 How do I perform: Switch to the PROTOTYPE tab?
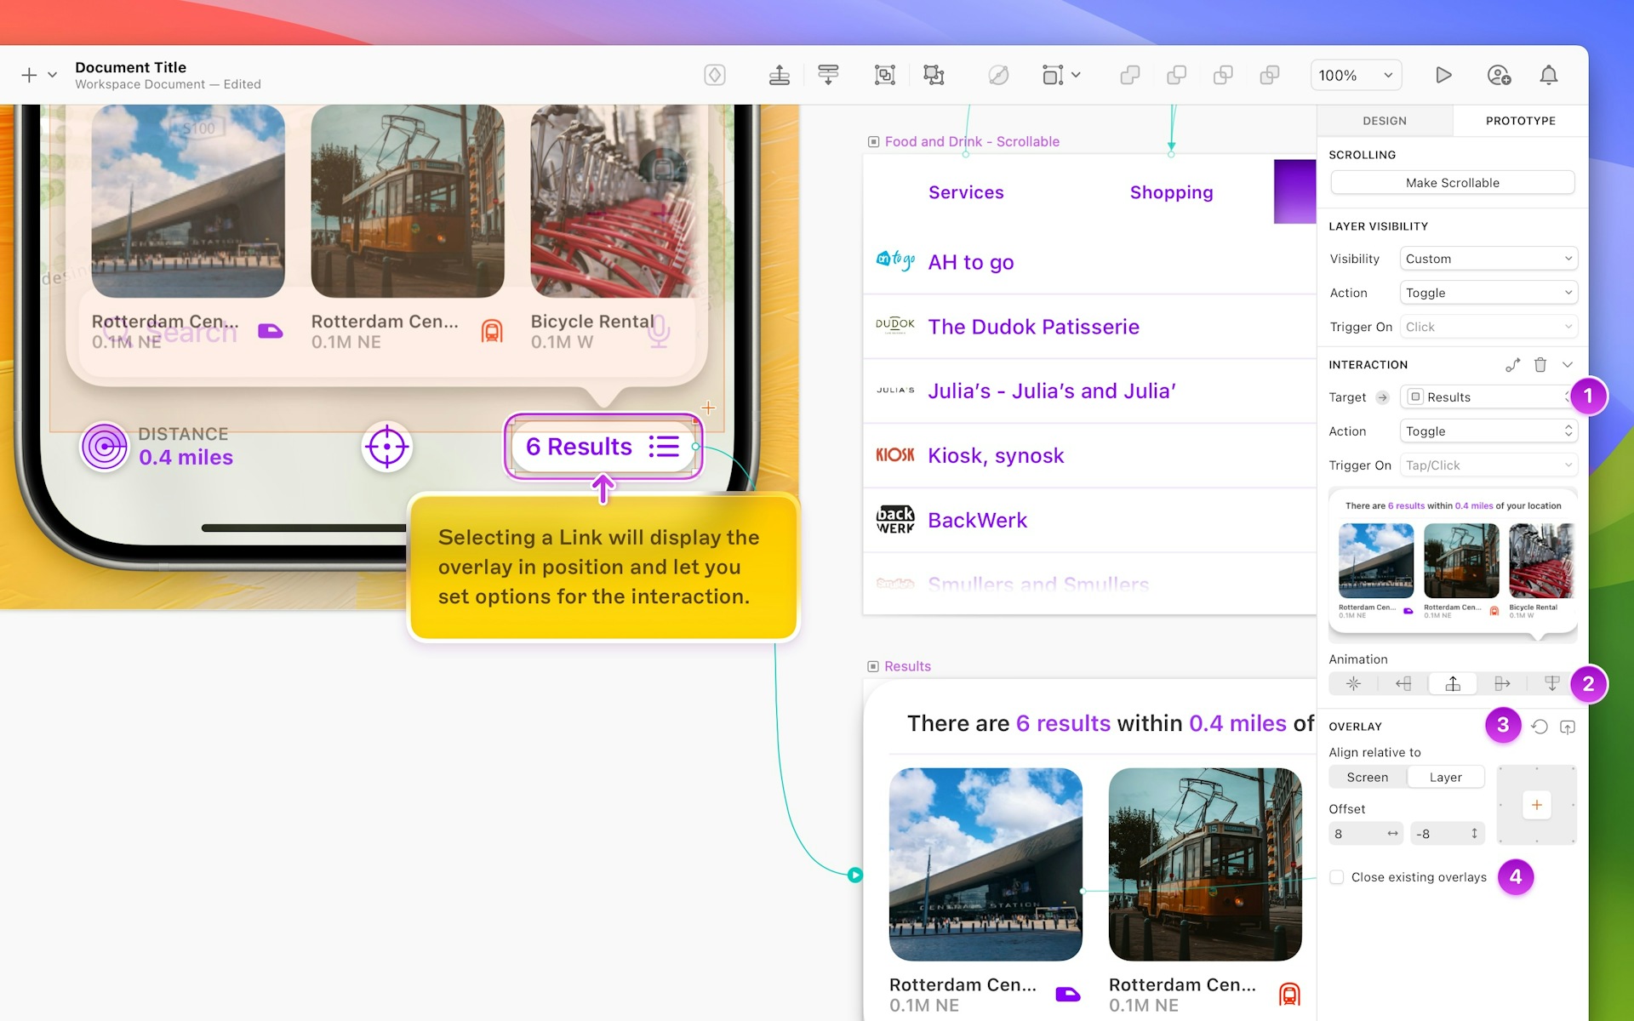pos(1521,121)
